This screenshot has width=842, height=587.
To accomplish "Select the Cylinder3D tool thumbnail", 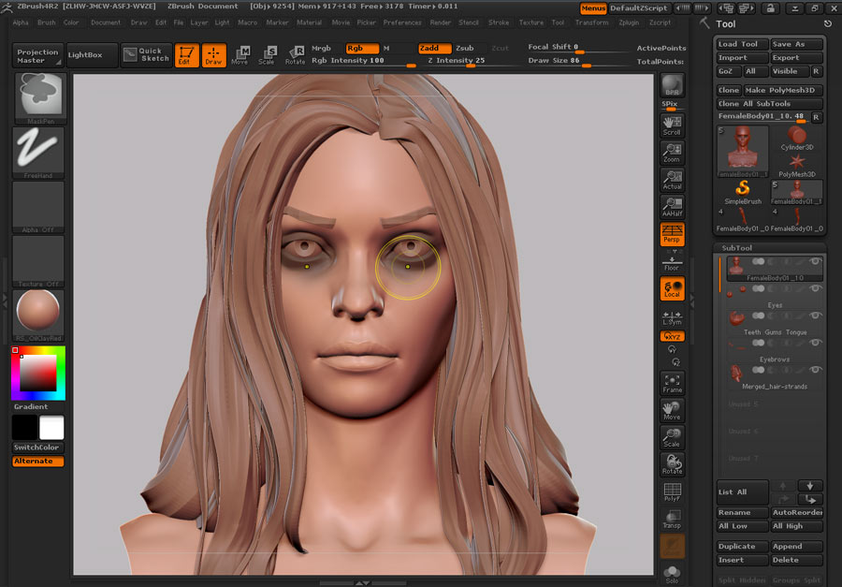I will 797,139.
